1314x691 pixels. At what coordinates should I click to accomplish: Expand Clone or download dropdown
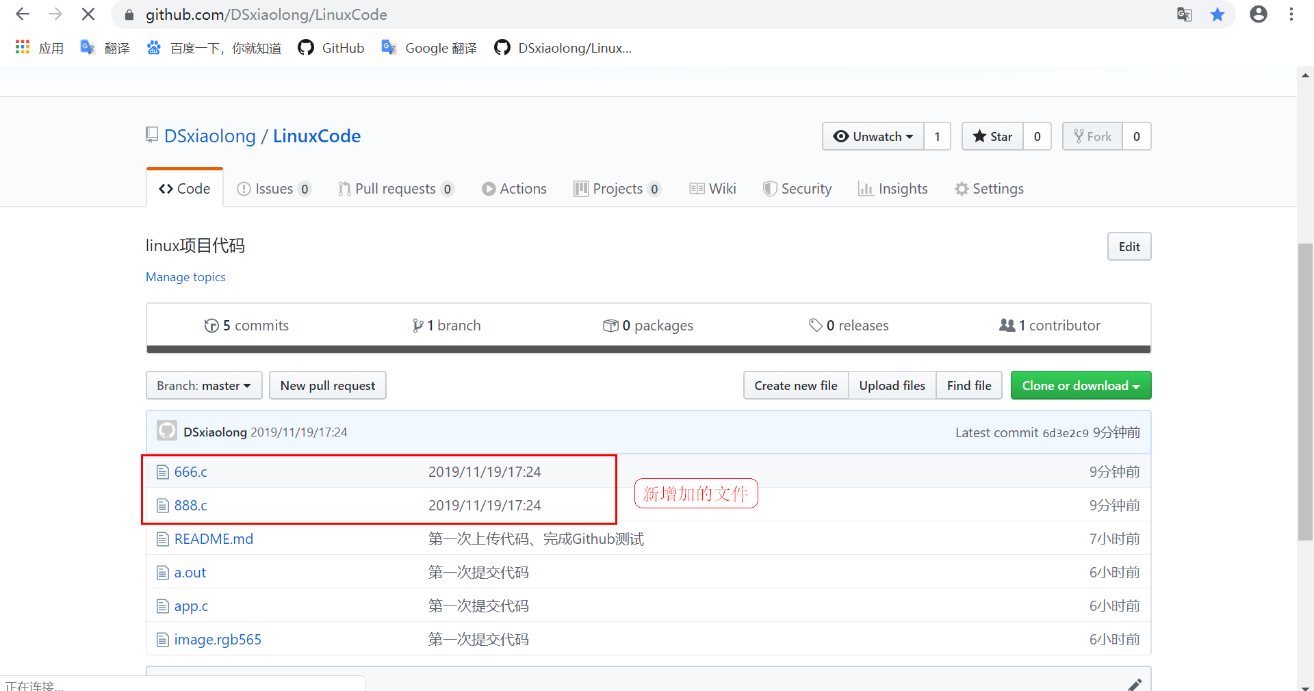pos(1081,385)
